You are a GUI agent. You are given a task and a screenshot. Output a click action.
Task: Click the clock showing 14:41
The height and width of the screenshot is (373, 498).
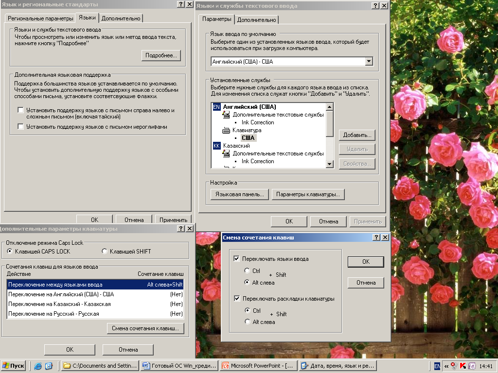(486, 366)
